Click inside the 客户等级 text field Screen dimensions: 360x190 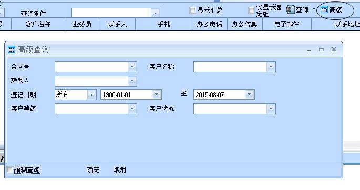click(91, 109)
